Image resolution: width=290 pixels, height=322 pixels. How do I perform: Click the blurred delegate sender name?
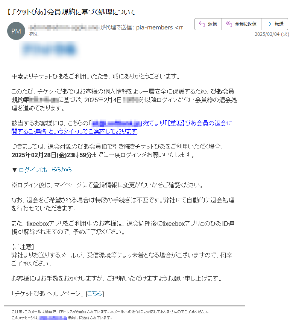(64, 28)
